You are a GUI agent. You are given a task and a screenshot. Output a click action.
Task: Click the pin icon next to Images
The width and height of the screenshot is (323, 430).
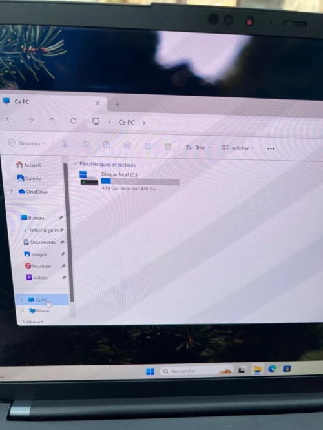[63, 254]
